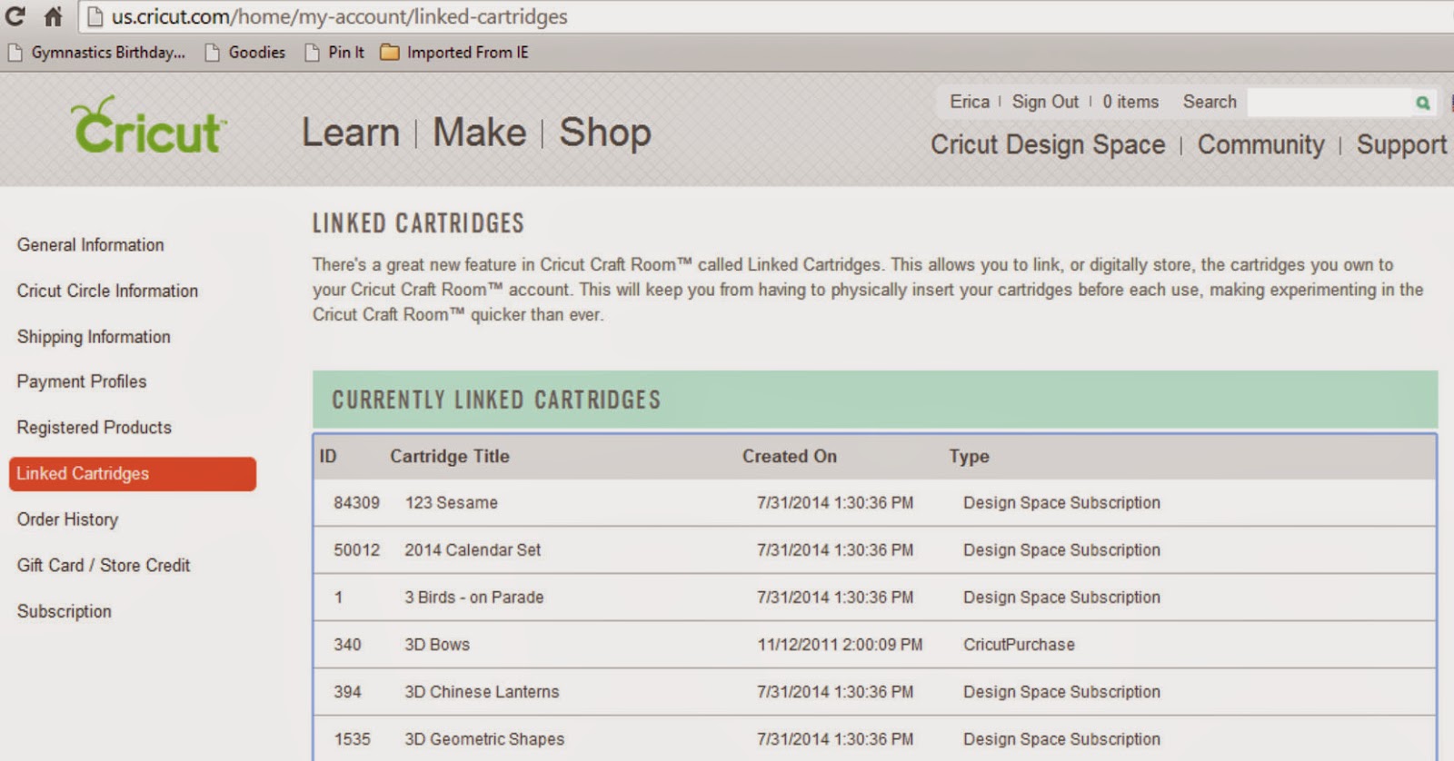Click the Created On date for 3D Geometric Shapes

click(x=835, y=739)
